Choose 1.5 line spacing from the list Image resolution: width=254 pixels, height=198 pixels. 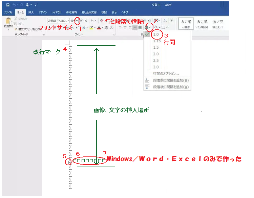pos(156,48)
